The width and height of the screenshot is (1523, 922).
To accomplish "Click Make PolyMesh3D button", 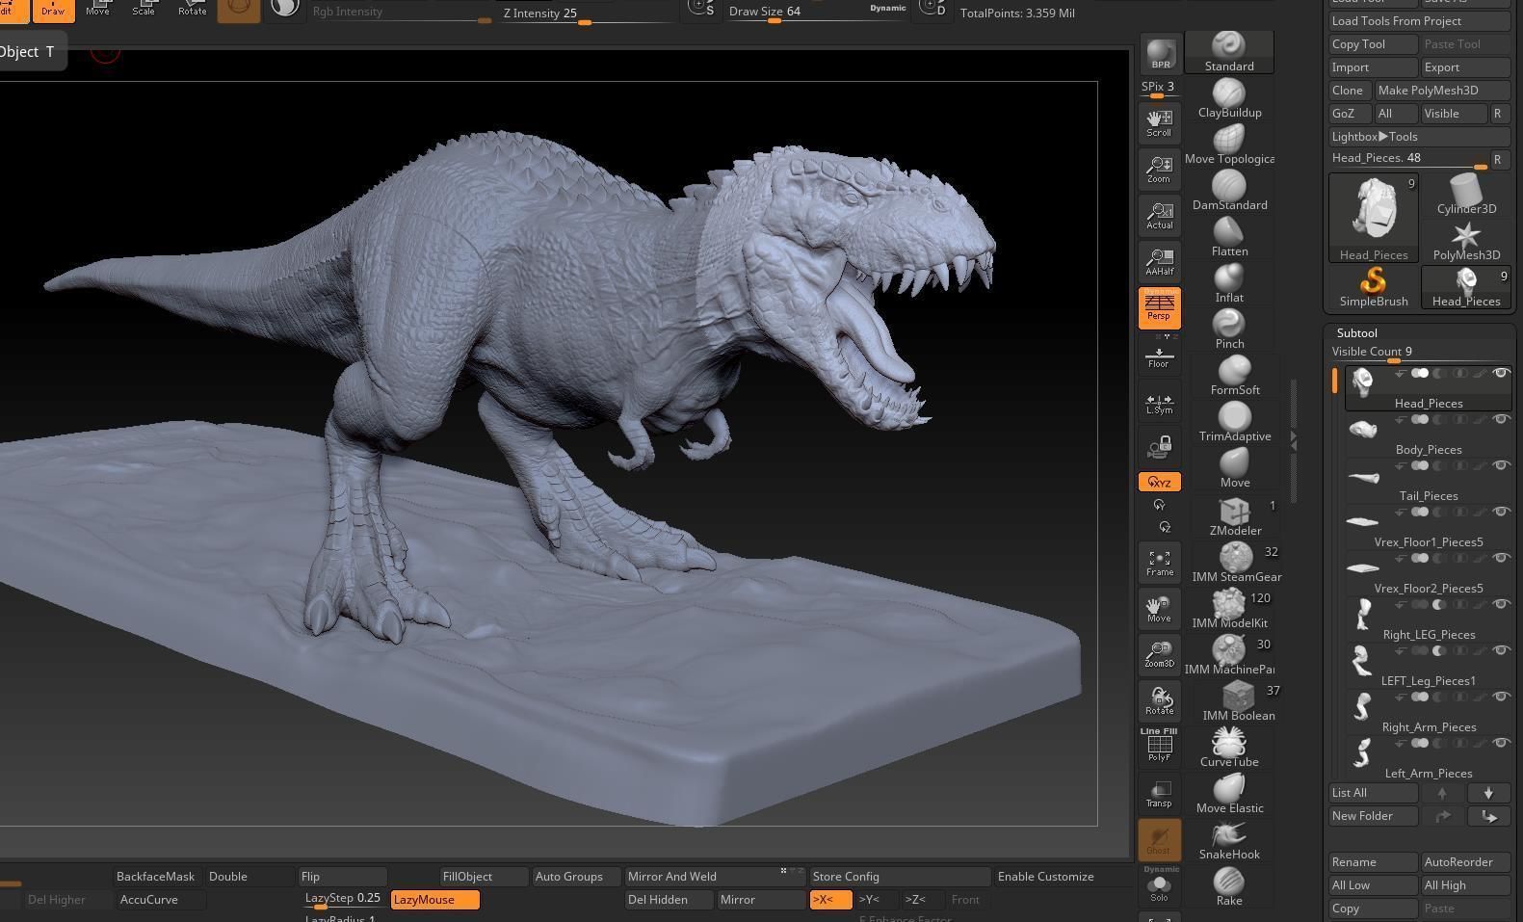I will pos(1442,91).
